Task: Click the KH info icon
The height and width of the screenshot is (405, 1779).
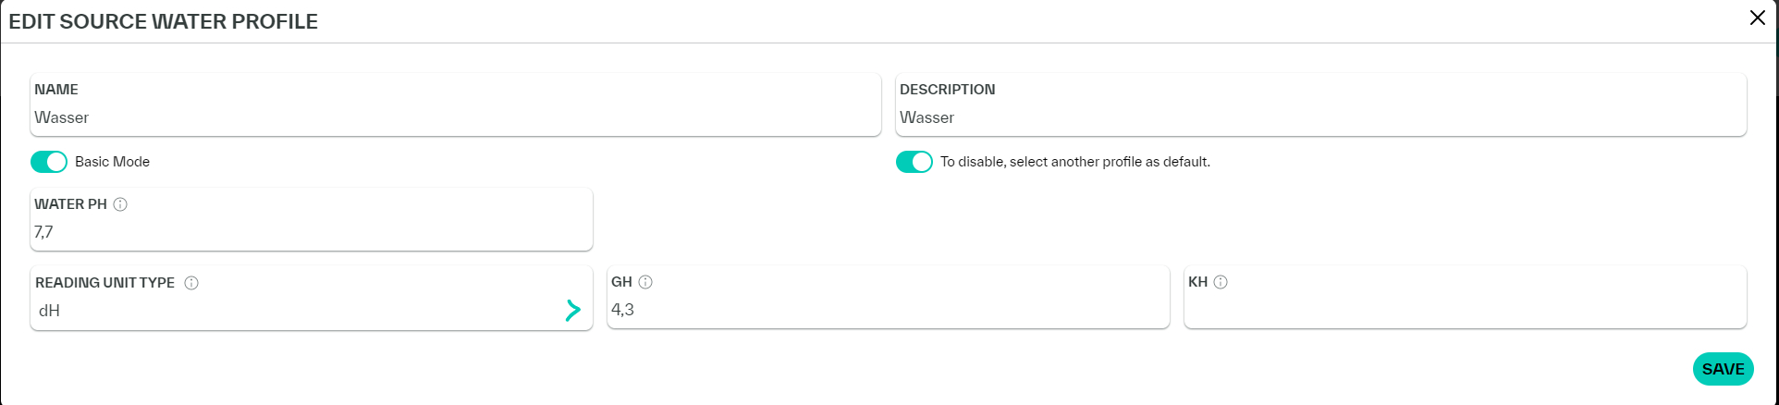Action: 1221,282
